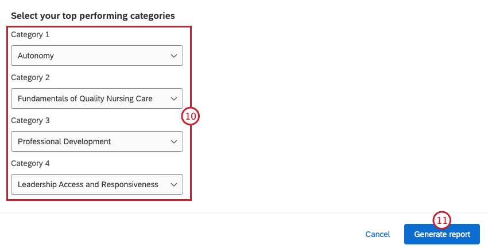Click the chevron on the Leadership Access and Responsiveness dropdown

pyautogui.click(x=174, y=184)
